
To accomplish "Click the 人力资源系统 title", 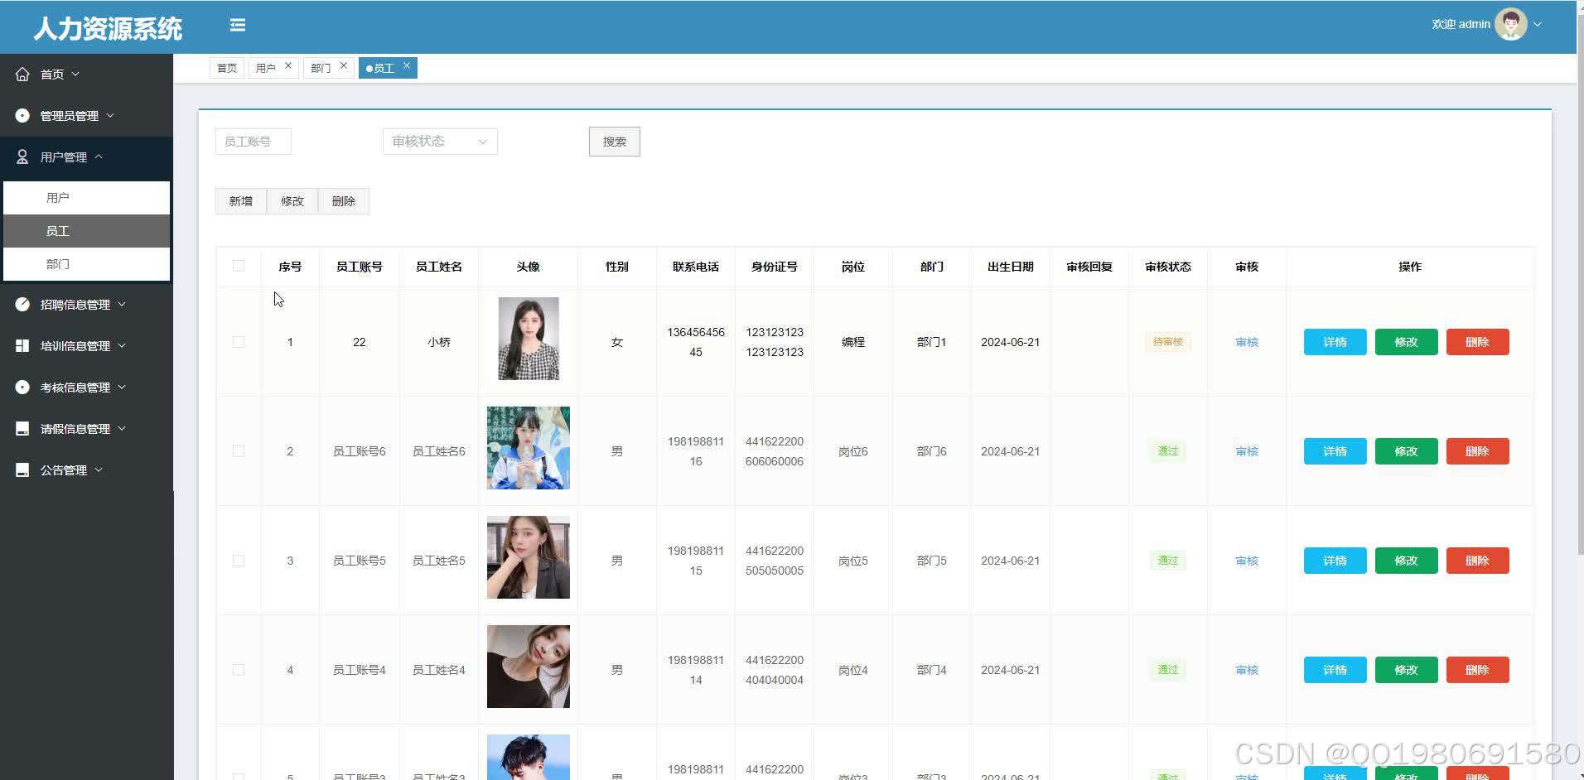I will [108, 28].
